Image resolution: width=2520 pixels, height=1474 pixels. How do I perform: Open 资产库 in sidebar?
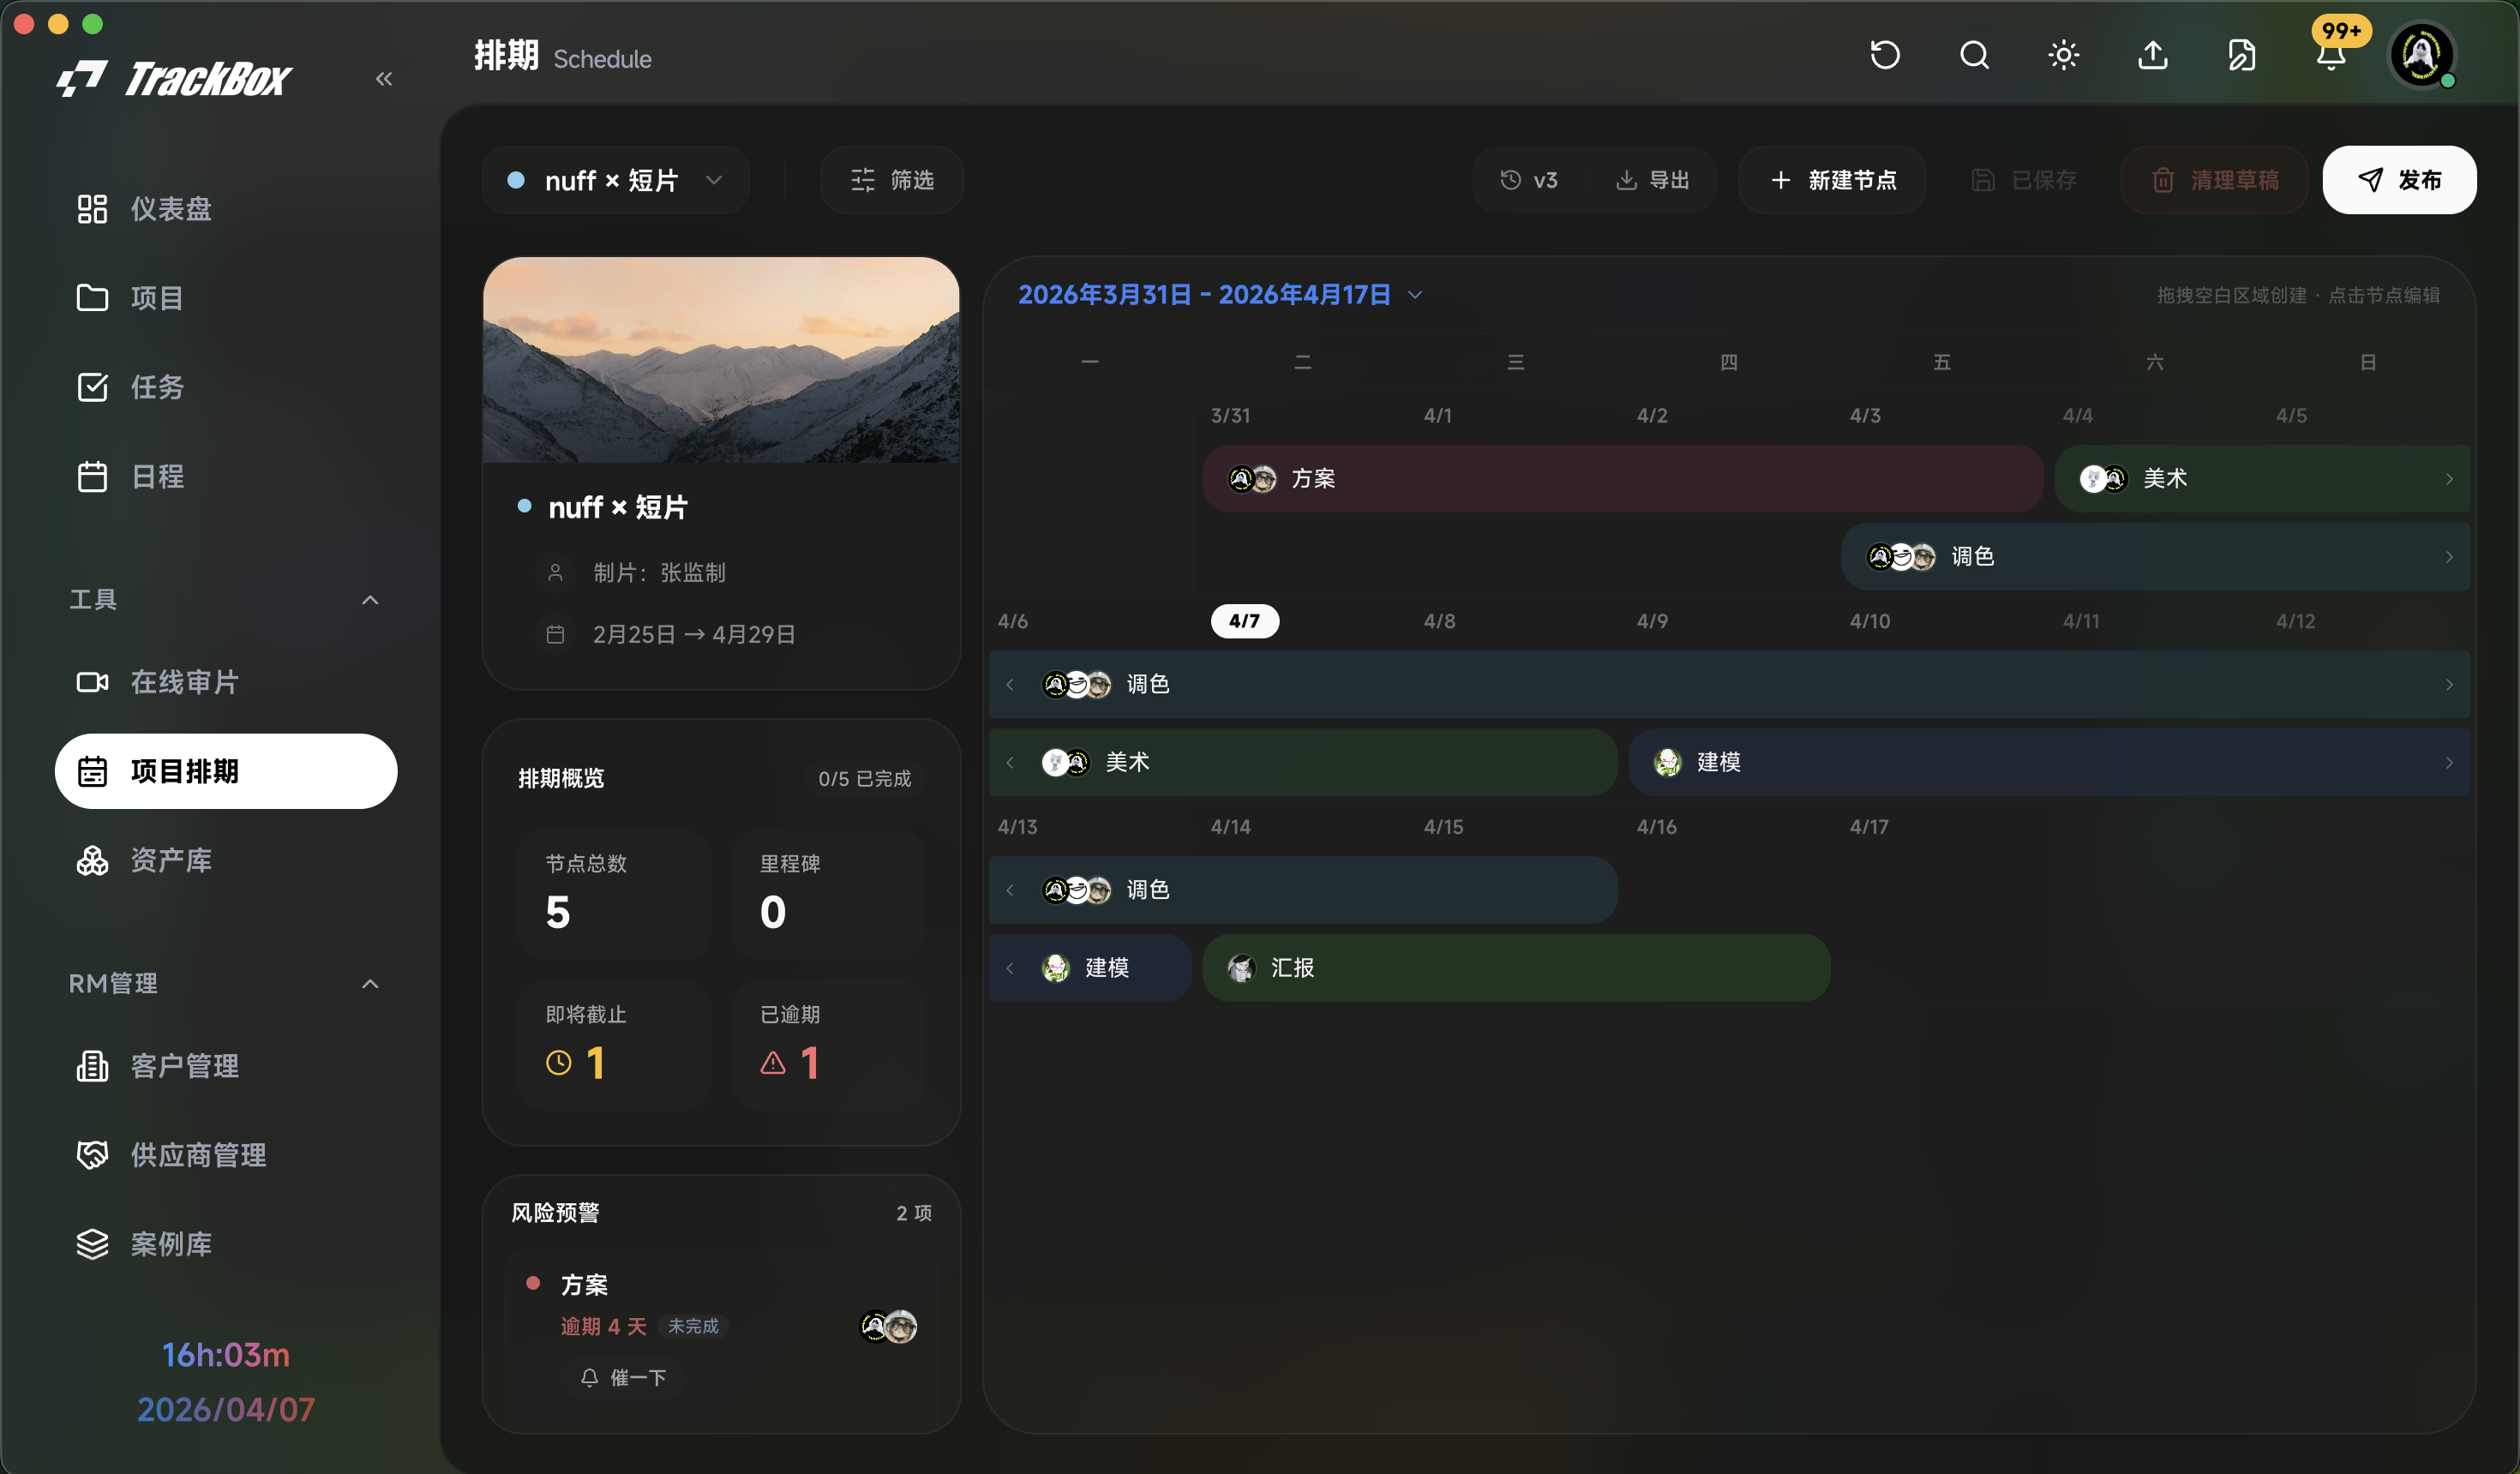point(226,860)
